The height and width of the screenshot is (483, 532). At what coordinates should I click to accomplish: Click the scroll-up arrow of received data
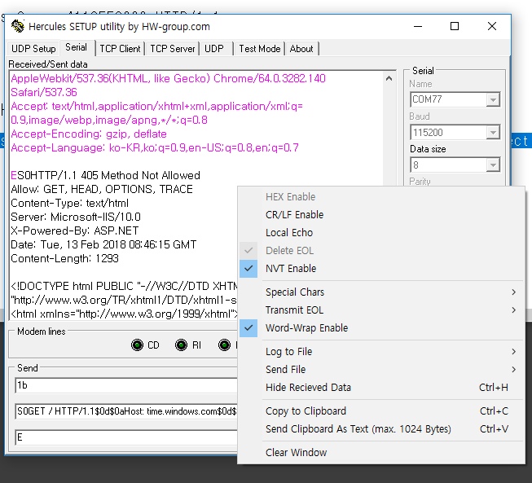pyautogui.click(x=389, y=79)
